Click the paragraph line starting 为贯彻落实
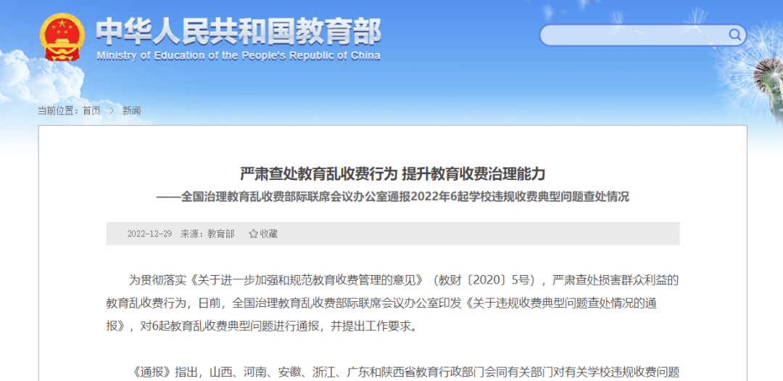The width and height of the screenshot is (783, 381). click(x=404, y=280)
